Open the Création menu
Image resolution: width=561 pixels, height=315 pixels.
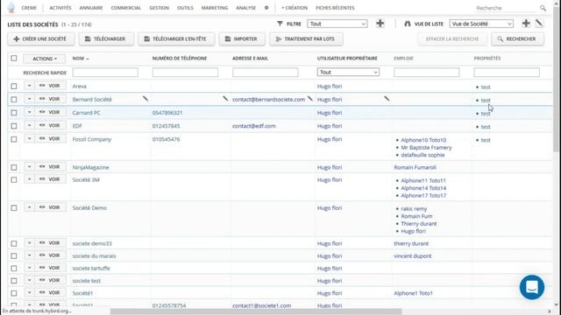click(x=295, y=8)
